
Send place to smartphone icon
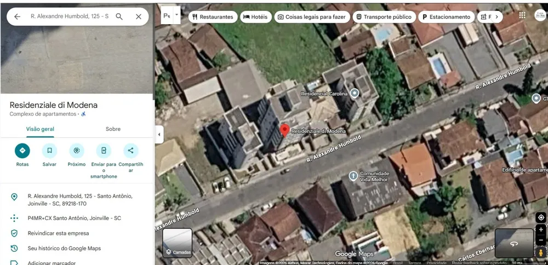(104, 151)
